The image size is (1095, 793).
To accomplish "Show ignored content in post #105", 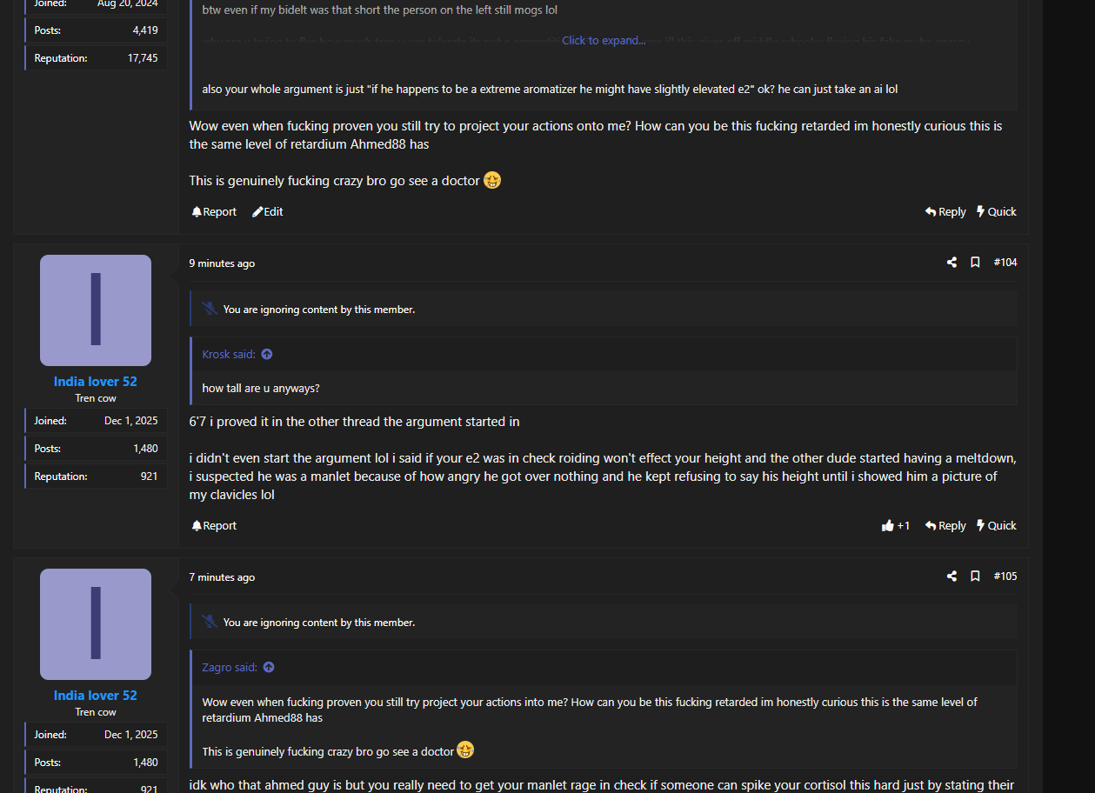I will coord(318,623).
